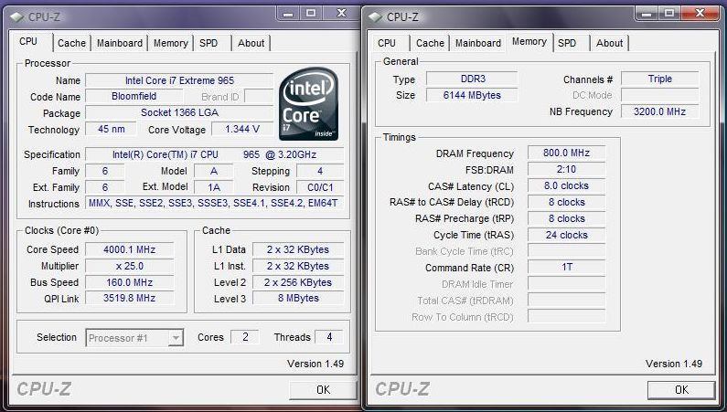
Task: Click left CPU-Z window title bar icon
Action: pos(17,17)
